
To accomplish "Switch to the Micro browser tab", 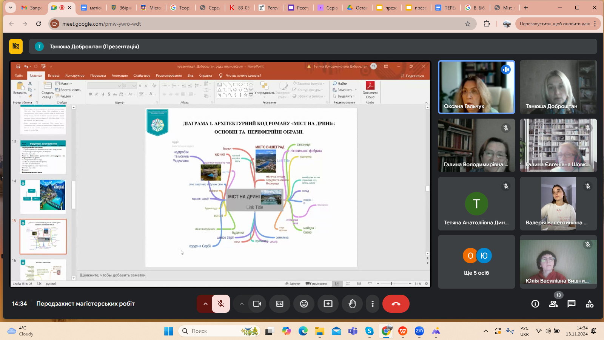I will (x=151, y=8).
